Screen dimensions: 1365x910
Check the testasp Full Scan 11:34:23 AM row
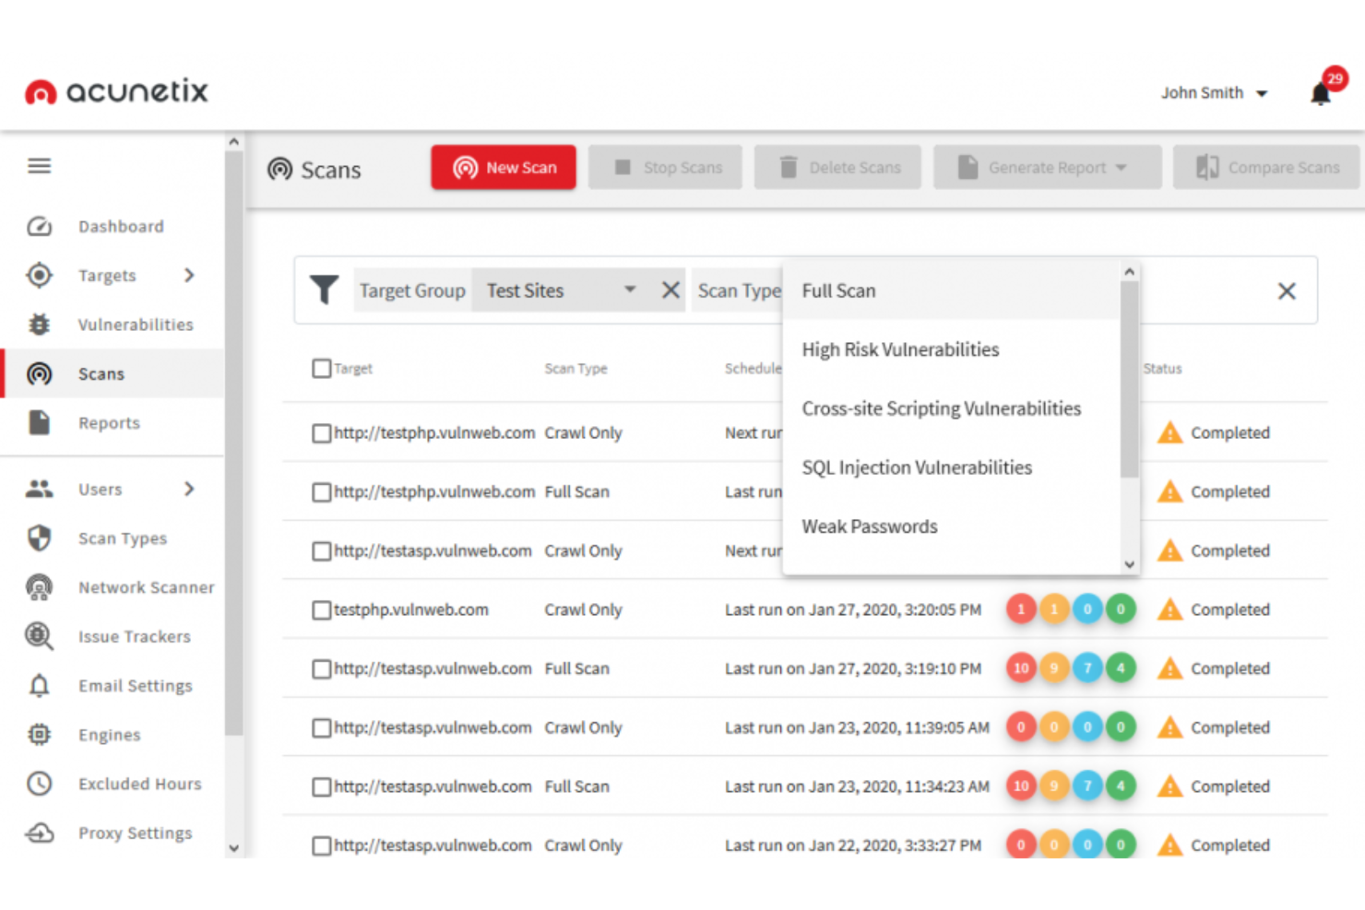(x=321, y=787)
